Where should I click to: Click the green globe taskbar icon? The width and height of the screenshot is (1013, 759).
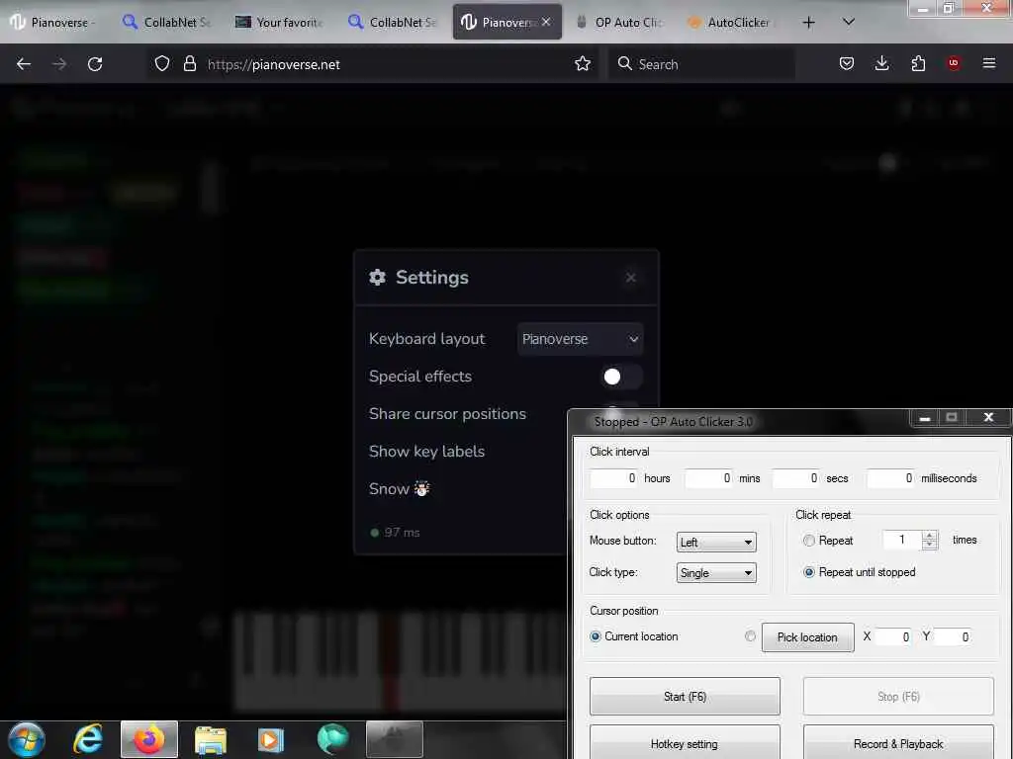pos(332,739)
